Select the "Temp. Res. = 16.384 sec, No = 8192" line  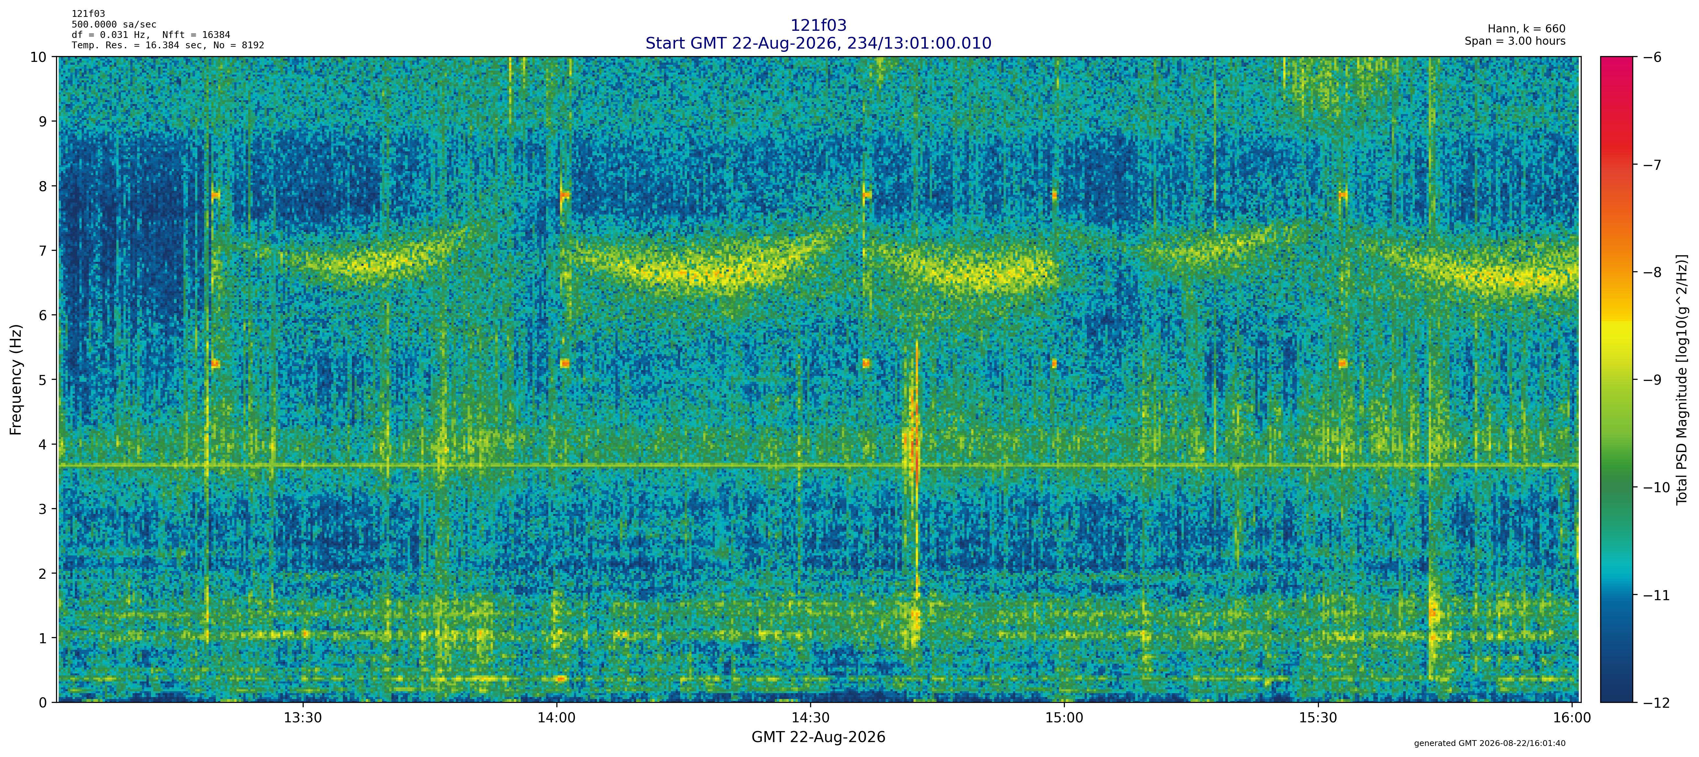[168, 45]
